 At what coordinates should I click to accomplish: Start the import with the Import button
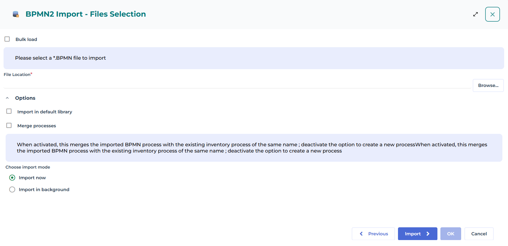[417, 234]
